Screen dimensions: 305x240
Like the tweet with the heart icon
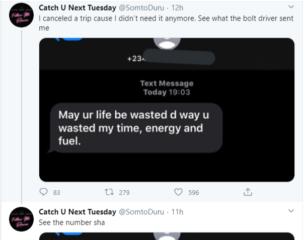pyautogui.click(x=178, y=192)
